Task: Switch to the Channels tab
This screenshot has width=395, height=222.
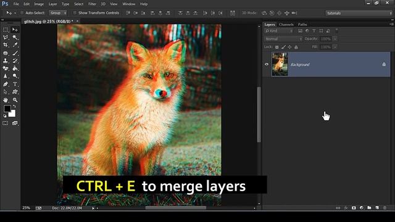Action: point(286,25)
